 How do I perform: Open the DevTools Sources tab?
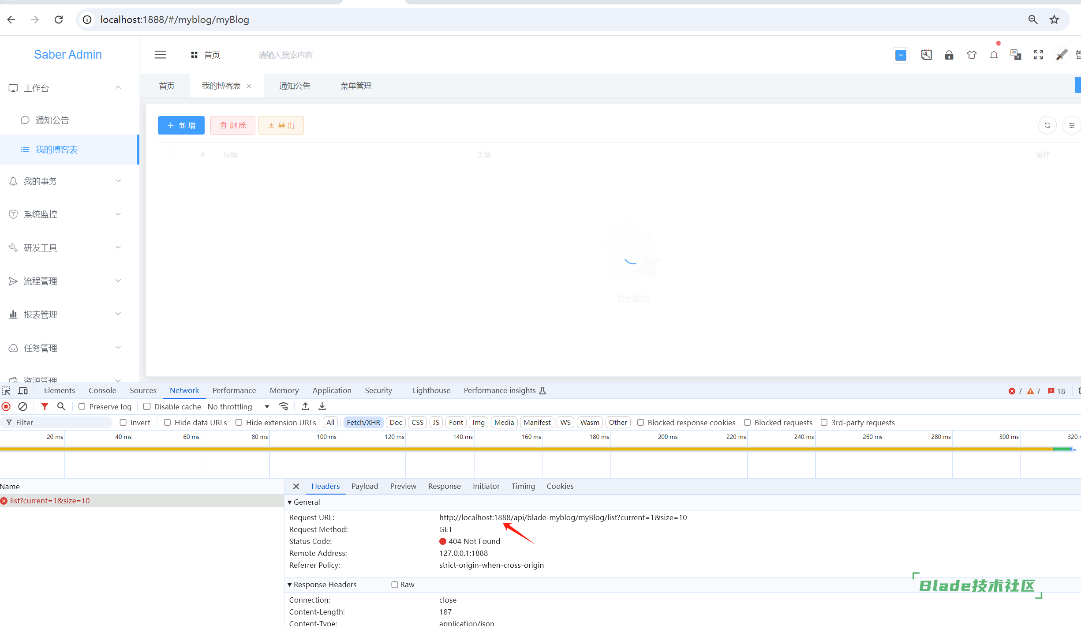point(143,390)
